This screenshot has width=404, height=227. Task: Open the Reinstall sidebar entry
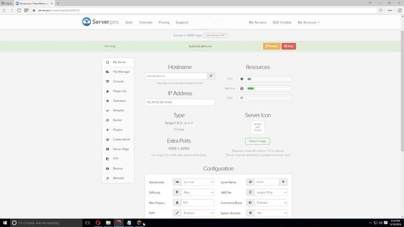tap(118, 178)
